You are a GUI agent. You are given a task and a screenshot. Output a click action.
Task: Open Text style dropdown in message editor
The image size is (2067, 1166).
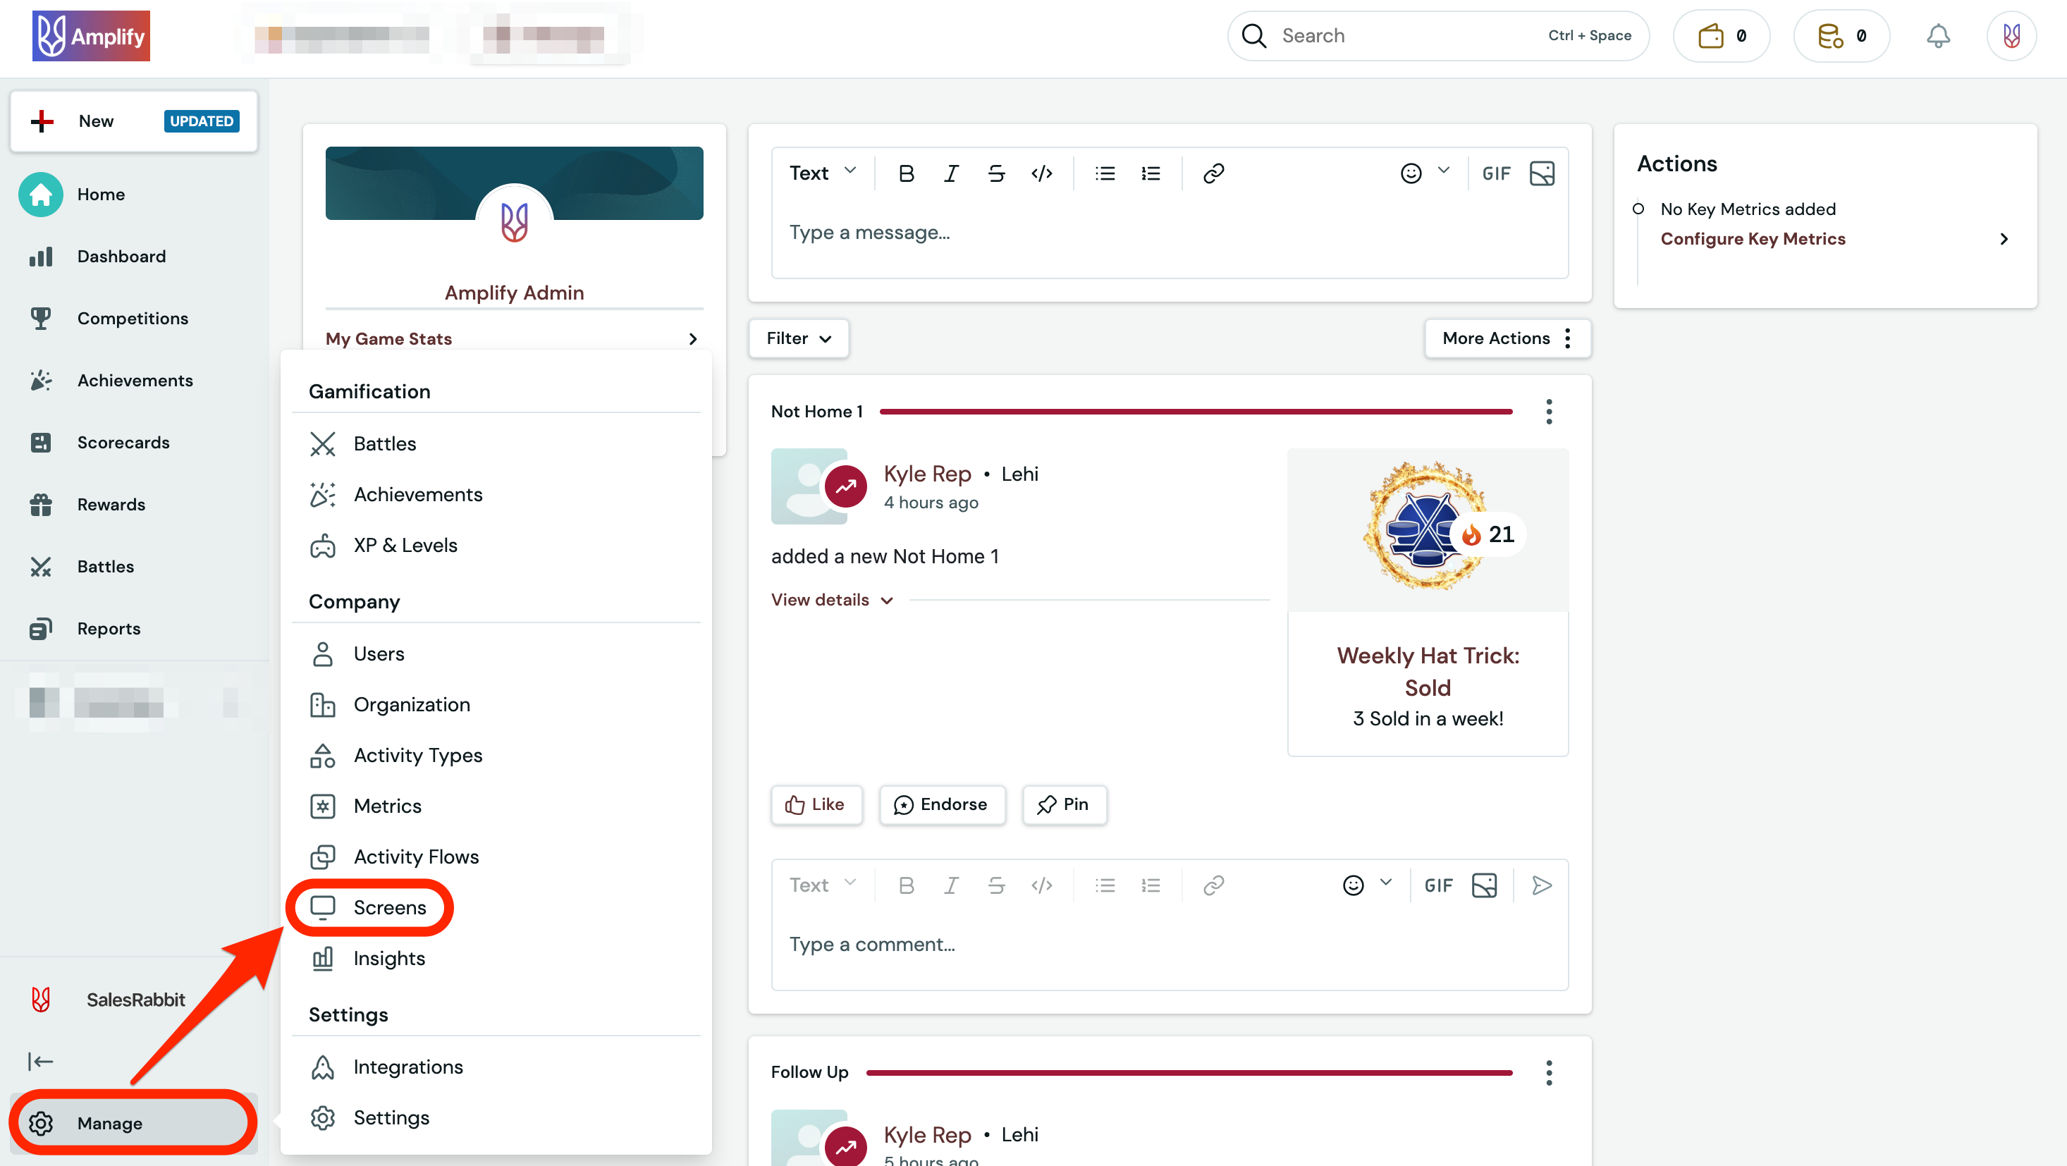click(x=822, y=173)
